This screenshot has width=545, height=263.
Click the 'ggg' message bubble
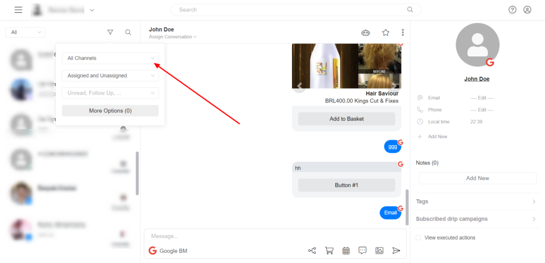[x=392, y=147]
